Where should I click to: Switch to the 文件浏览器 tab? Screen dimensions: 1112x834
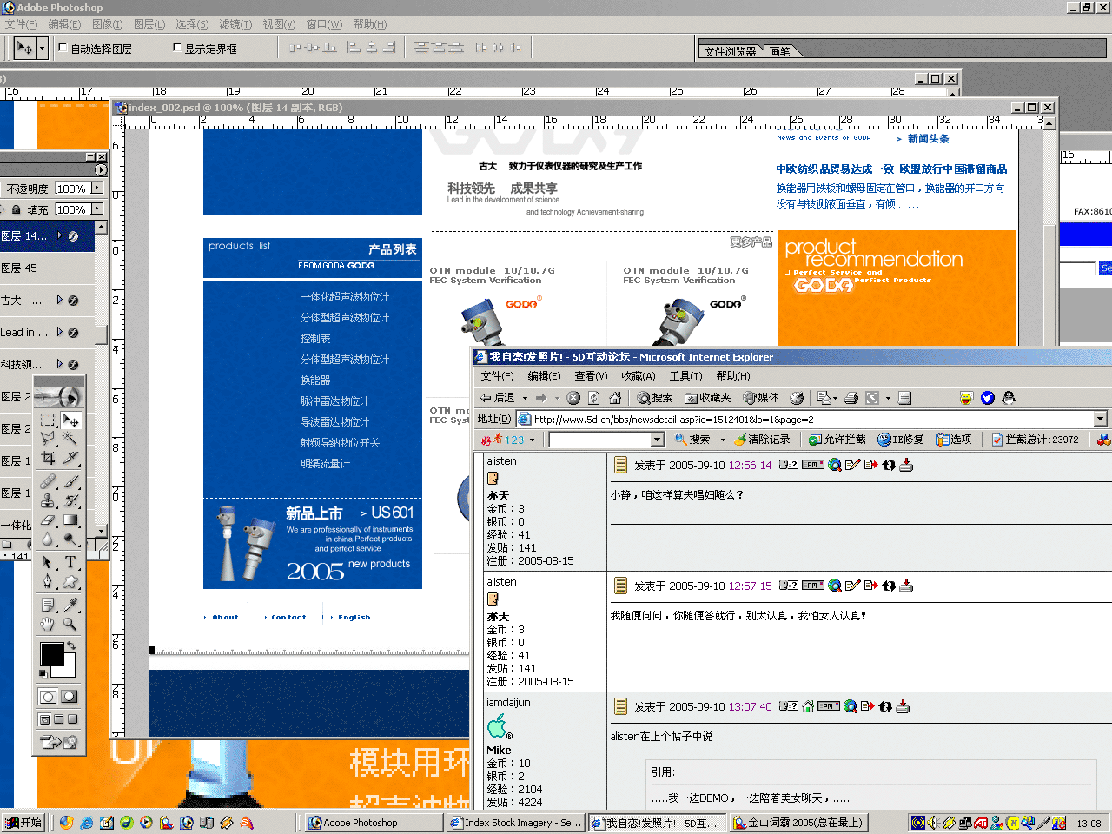click(x=730, y=51)
